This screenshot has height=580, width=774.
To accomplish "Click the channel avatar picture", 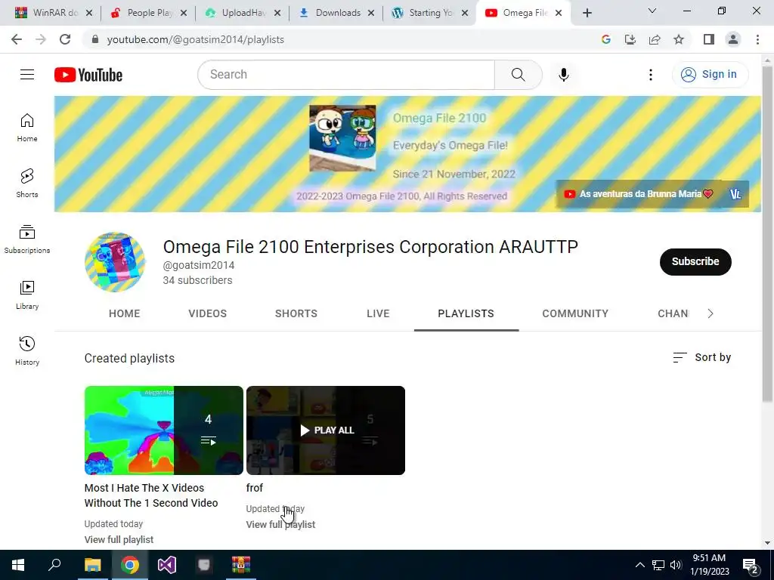I will 115,262.
